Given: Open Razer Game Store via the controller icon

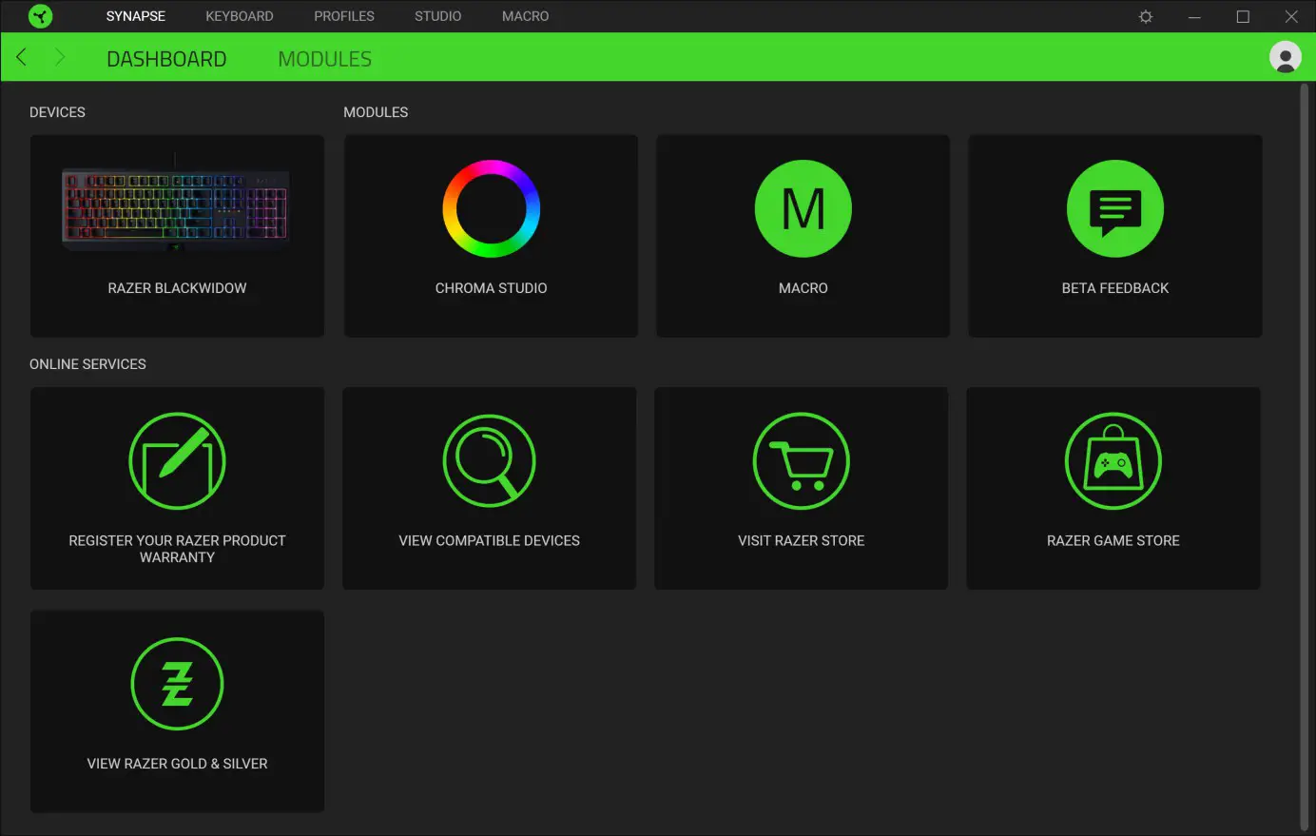Looking at the screenshot, I should pyautogui.click(x=1113, y=460).
